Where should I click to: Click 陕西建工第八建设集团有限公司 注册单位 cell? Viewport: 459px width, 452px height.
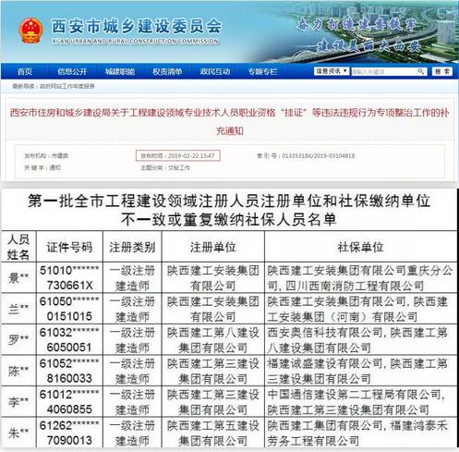[213, 339]
